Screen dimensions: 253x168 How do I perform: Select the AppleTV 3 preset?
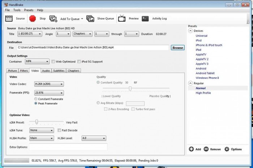(x=202, y=64)
